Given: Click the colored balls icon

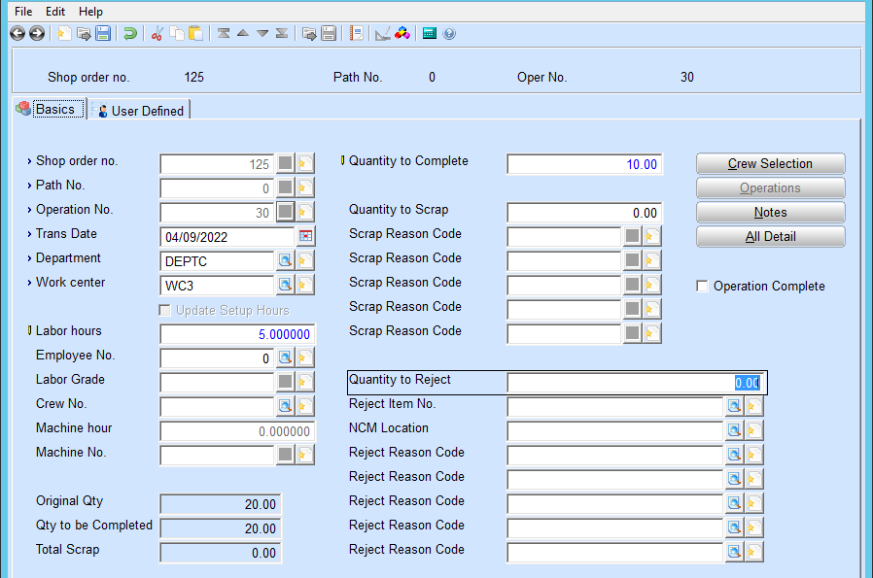Looking at the screenshot, I should click(x=402, y=34).
